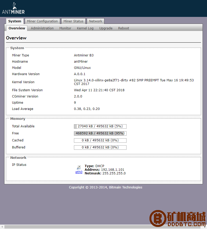Go to the Network tab
Screen dimensions: 207x229
[96, 21]
